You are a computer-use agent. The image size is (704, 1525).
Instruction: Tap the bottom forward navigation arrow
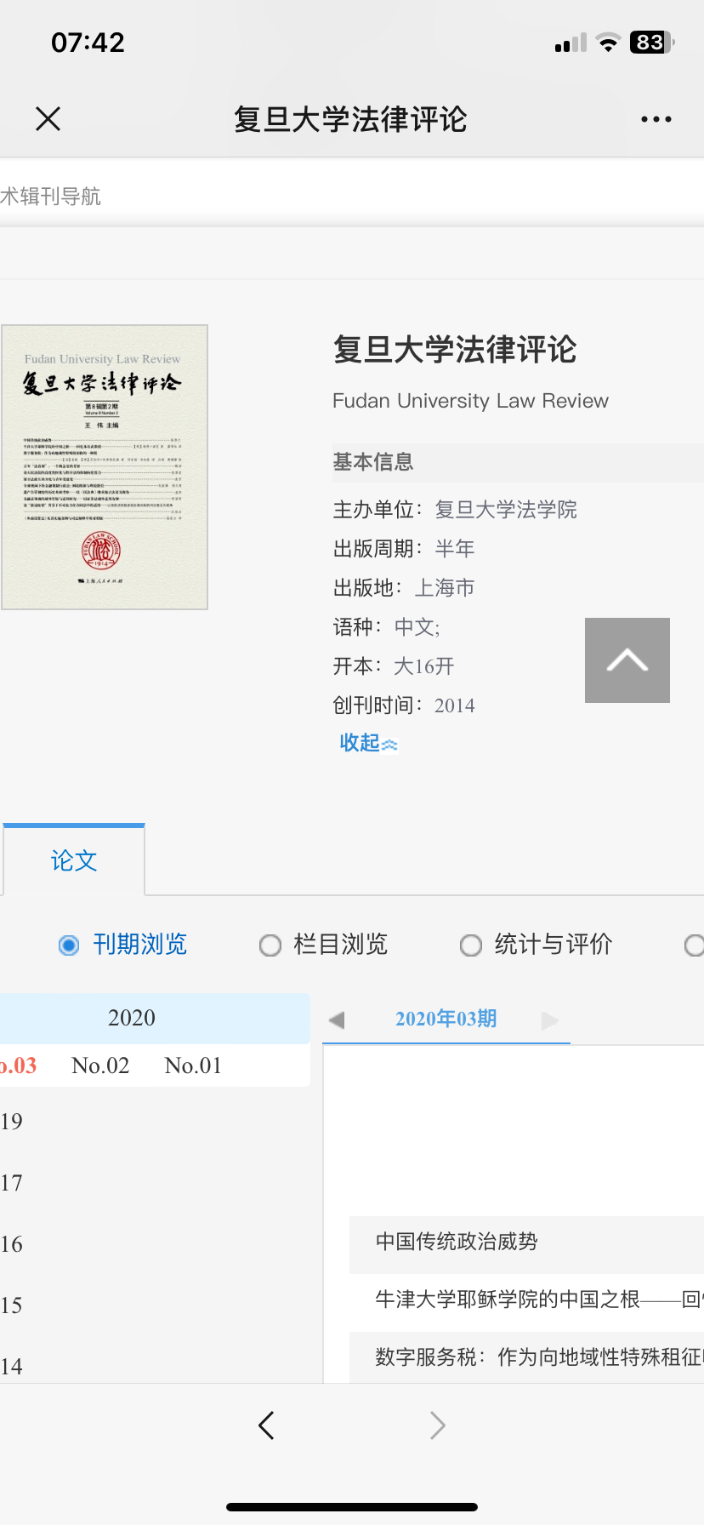(437, 1425)
